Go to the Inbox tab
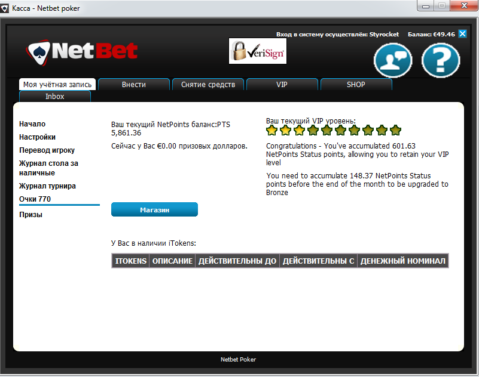 [x=55, y=96]
